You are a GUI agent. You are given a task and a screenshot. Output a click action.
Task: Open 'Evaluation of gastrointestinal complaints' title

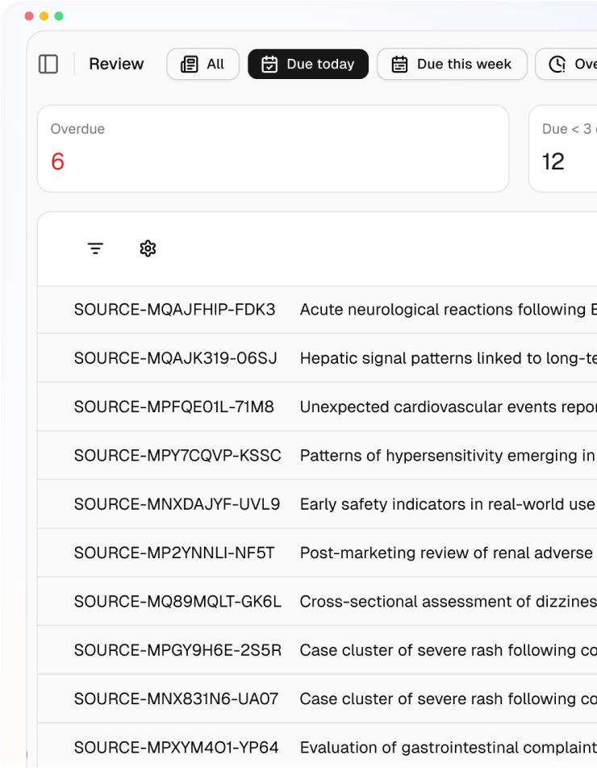(448, 747)
